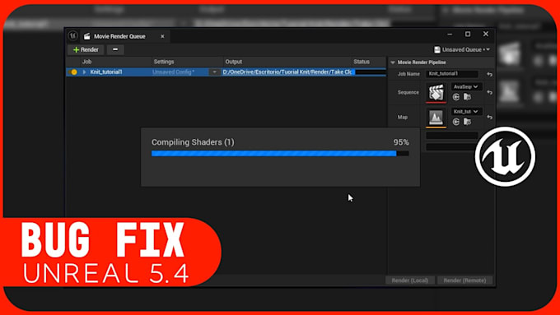560x315 pixels.
Task: Click the Unreal Engine logo in title bar
Action: coord(72,35)
